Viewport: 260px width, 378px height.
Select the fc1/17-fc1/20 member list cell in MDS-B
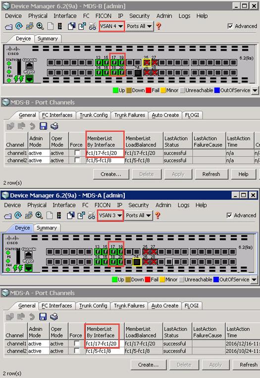[x=105, y=153]
